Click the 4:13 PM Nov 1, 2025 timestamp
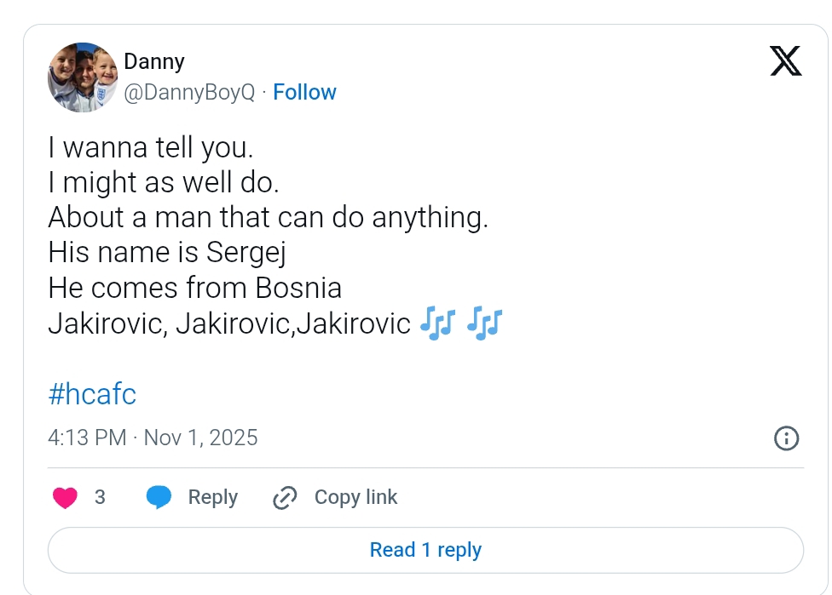The width and height of the screenshot is (832, 595). click(153, 438)
